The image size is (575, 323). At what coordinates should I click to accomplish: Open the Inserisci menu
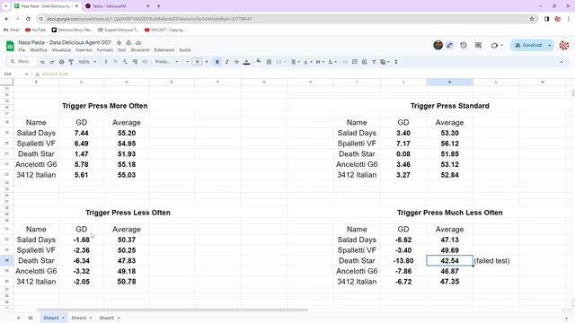point(84,50)
